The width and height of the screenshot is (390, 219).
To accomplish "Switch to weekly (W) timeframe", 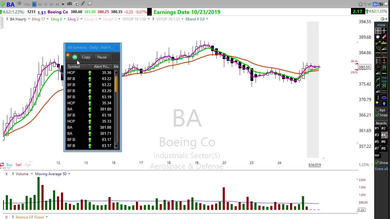I will pos(51,4).
